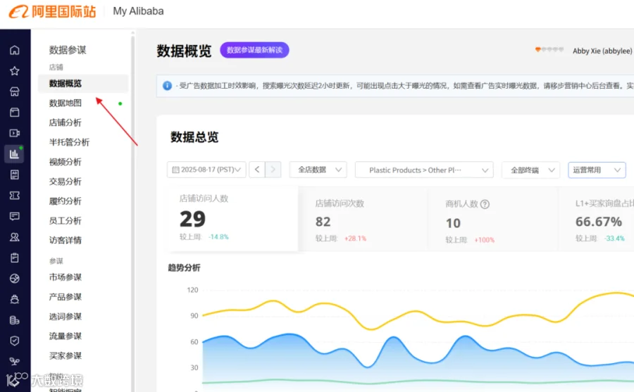Open the document orders icon
Image resolution: width=634 pixels, height=392 pixels.
(x=15, y=175)
